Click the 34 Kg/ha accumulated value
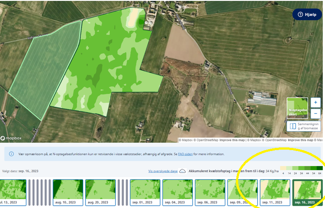This screenshot has height=208, width=325. 272,171
